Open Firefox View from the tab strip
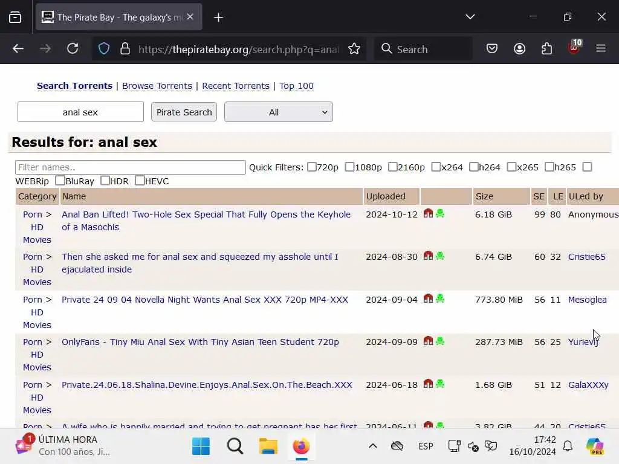This screenshot has width=619, height=464. pyautogui.click(x=15, y=17)
